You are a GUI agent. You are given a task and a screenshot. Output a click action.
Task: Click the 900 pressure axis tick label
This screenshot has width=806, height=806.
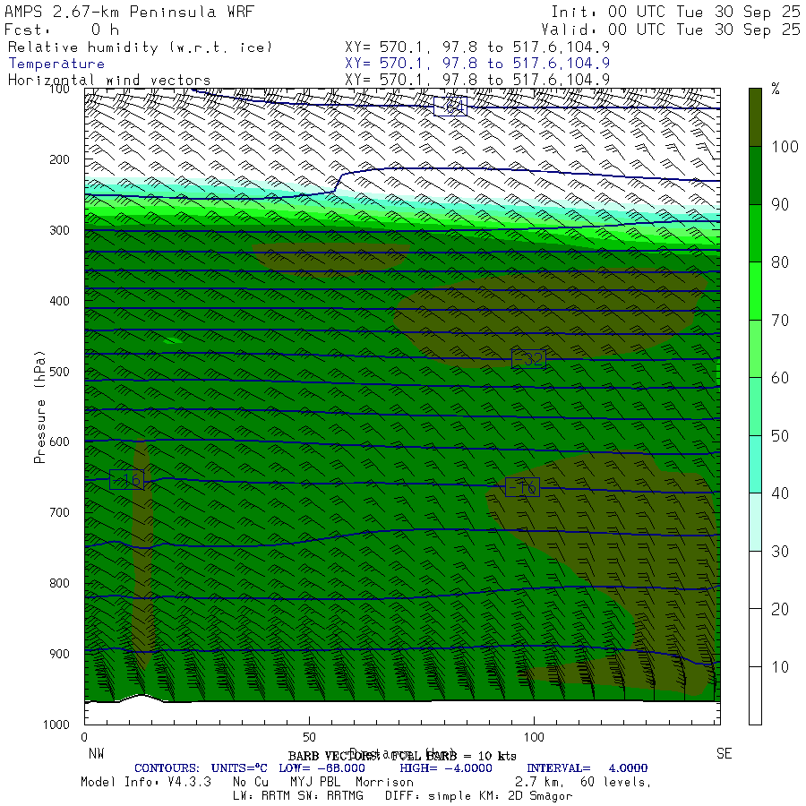pyautogui.click(x=59, y=654)
